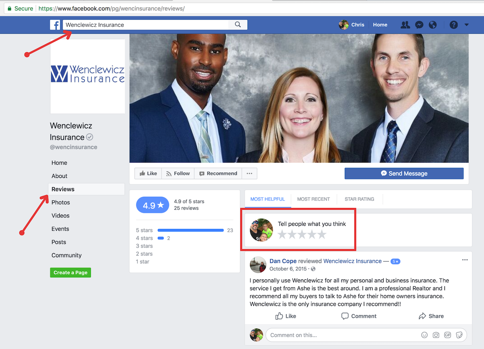
Task: Open Community in page sidebar
Action: click(x=67, y=256)
